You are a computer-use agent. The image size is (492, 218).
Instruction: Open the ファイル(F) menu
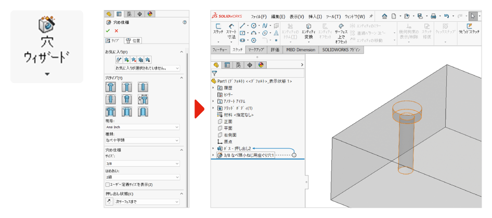point(258,16)
